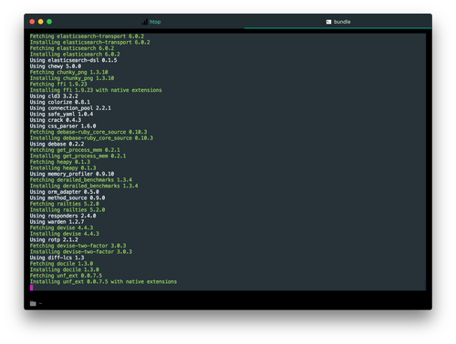Select line 'Using chewy 5.0.0'

[x=56, y=66]
